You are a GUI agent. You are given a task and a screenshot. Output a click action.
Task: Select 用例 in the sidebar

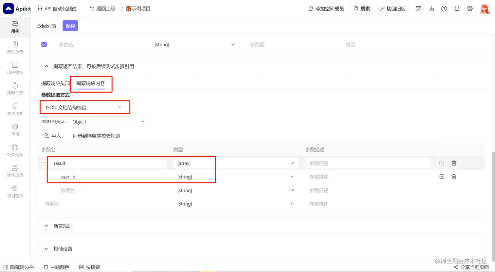tap(15, 27)
